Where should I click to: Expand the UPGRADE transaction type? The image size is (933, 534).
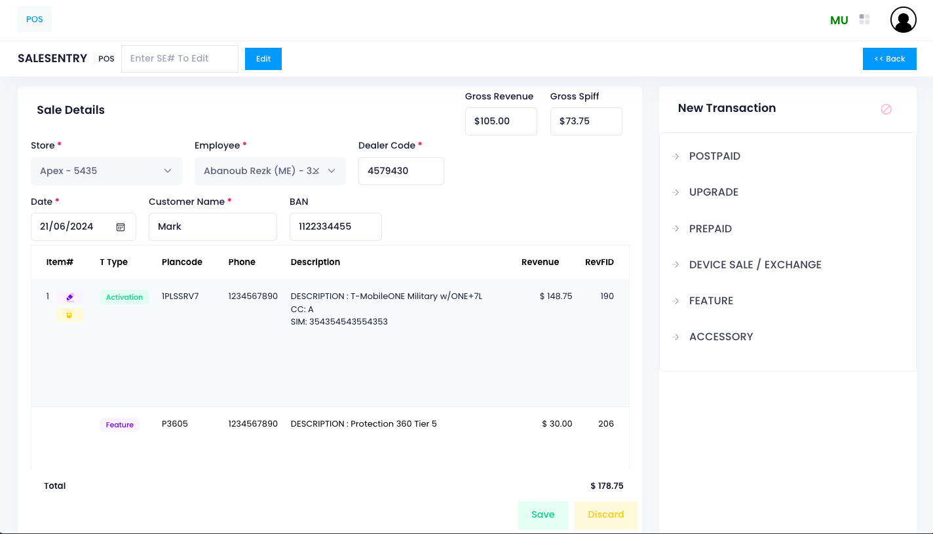(714, 192)
